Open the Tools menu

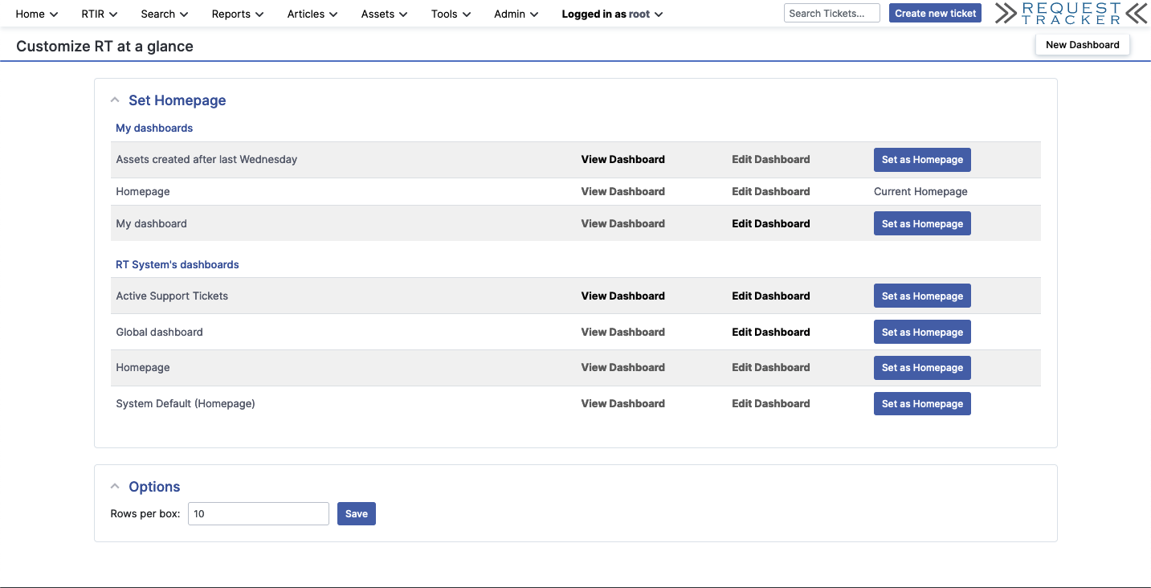click(x=451, y=14)
